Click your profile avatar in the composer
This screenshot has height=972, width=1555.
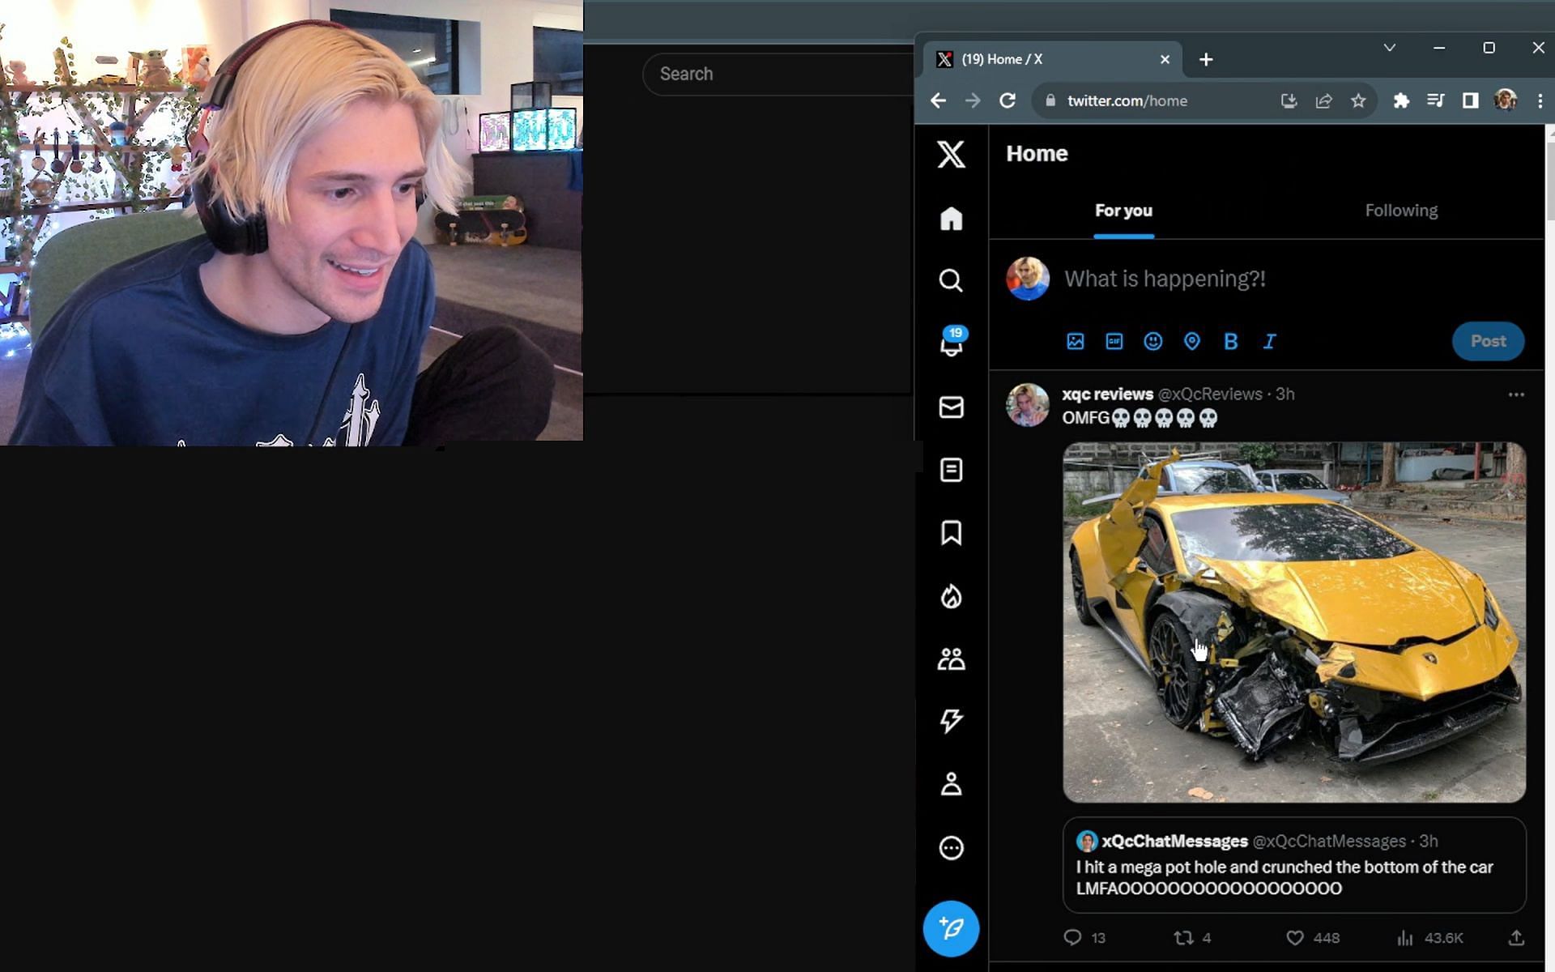pyautogui.click(x=1027, y=279)
